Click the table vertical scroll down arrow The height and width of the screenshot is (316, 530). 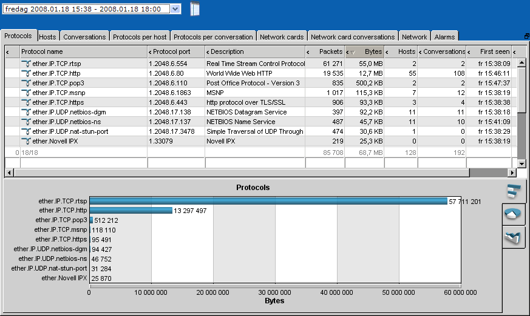tap(522, 163)
